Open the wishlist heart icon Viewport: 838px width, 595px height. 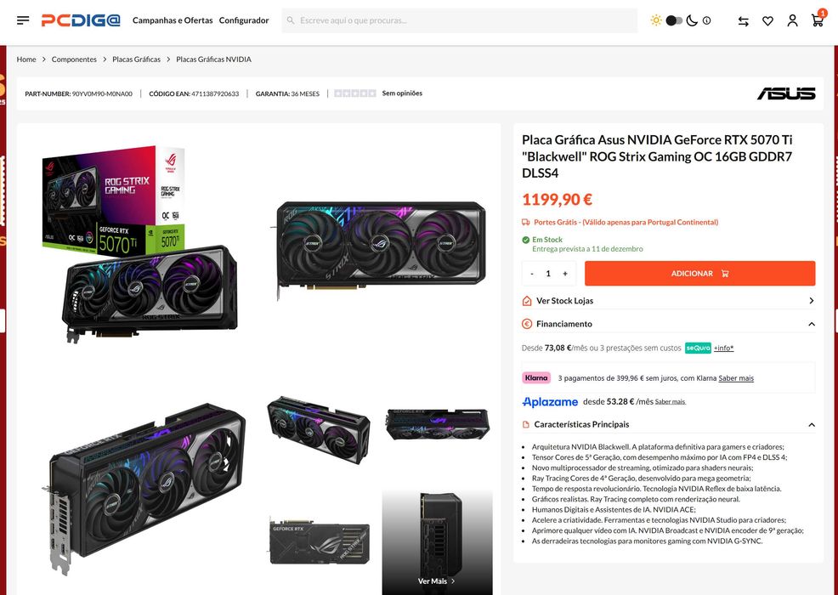click(x=767, y=20)
